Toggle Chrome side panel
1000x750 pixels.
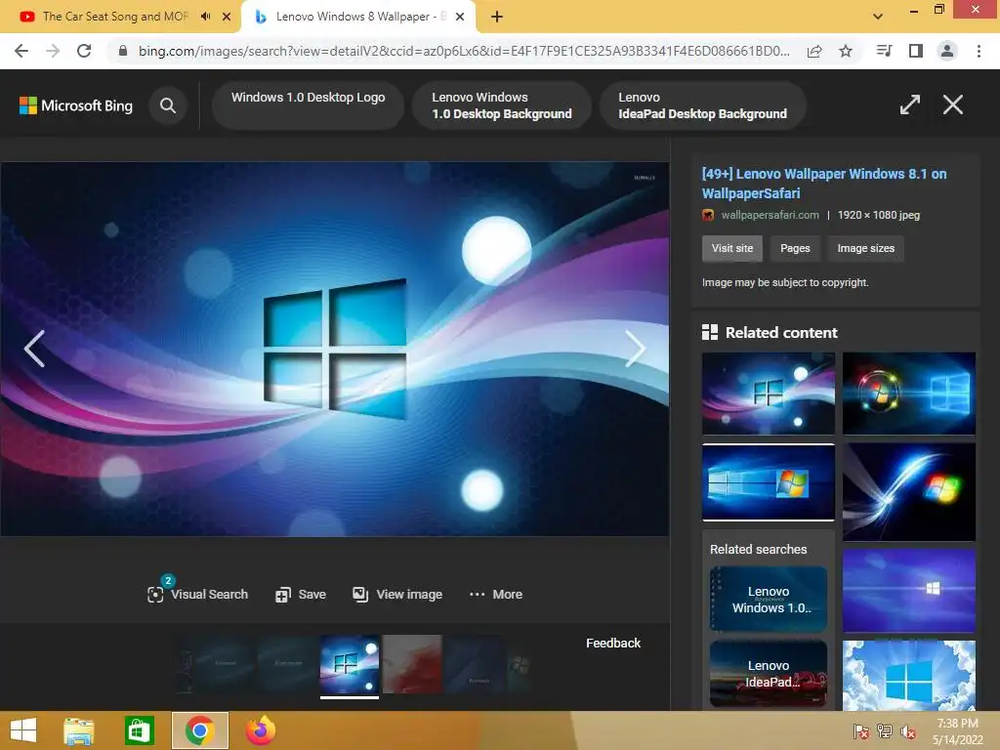[x=916, y=51]
